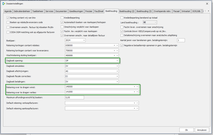This screenshot has height=135, width=213.
Task: Click ellipsis for Default rekening verkoopfacturen
Action: [137, 103]
